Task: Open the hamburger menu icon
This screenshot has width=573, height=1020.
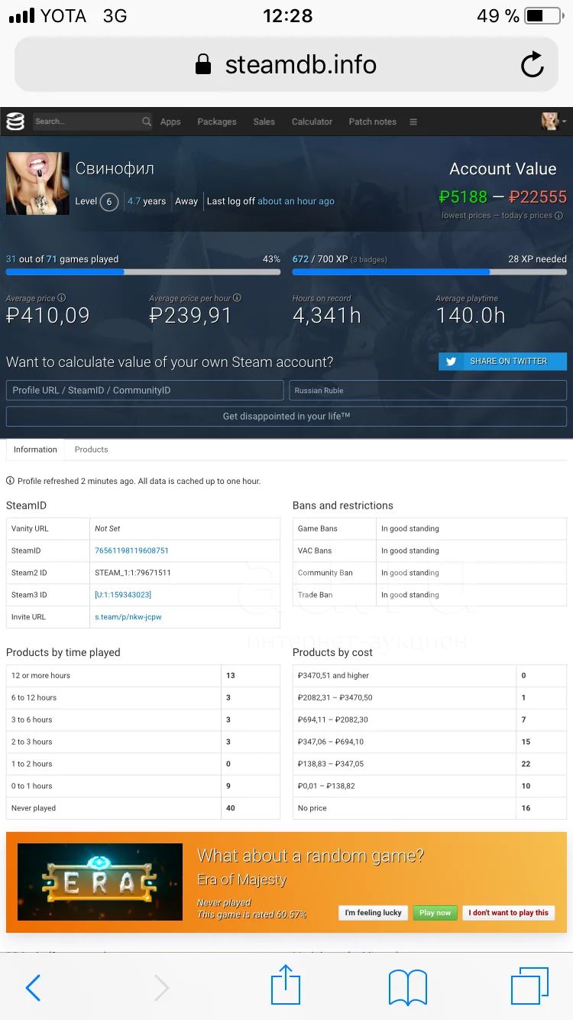Action: 413,122
